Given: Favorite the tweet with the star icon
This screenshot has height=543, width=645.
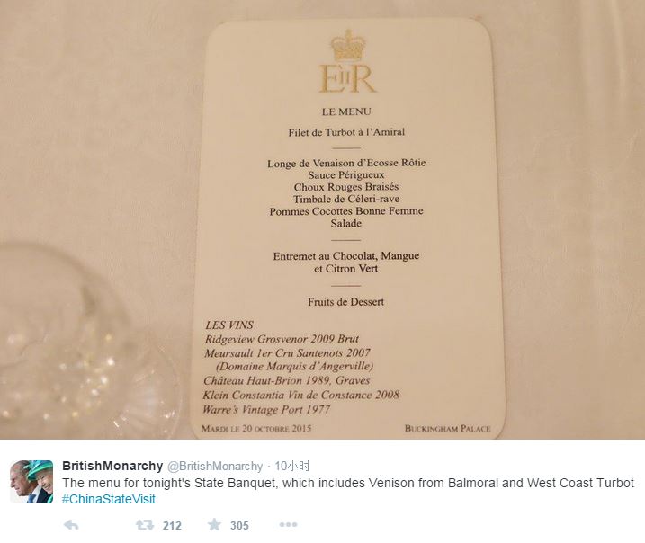Looking at the screenshot, I should tap(214, 525).
